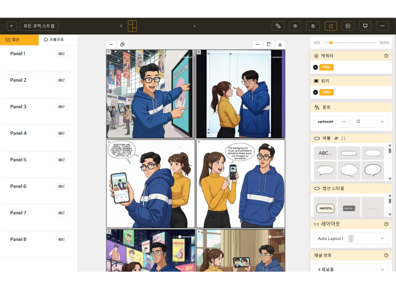Viewport: 396px width, 297px height.
Task: Toggle the ABC caption for Panel 5
Action: coord(61,160)
